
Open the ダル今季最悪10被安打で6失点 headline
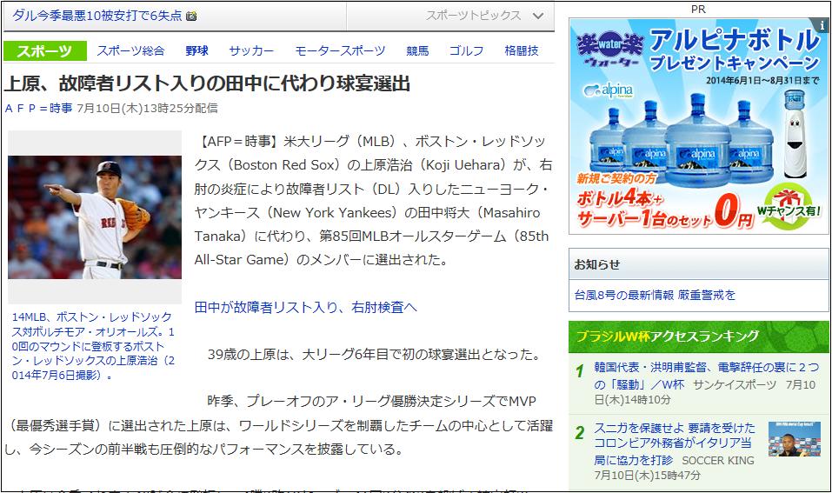tap(97, 16)
